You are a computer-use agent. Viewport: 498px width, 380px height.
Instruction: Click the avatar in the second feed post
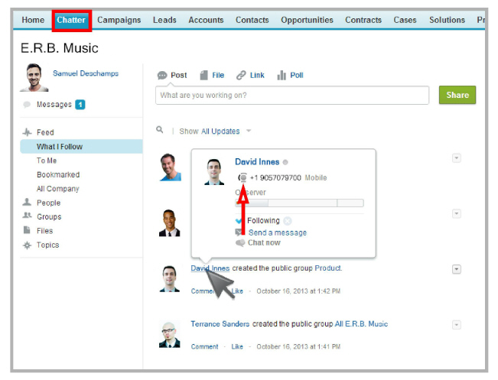169,222
